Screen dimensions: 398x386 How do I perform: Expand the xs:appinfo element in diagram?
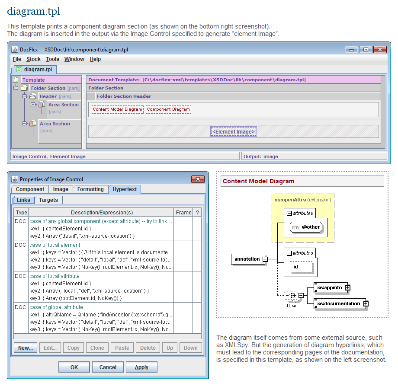tap(347, 287)
